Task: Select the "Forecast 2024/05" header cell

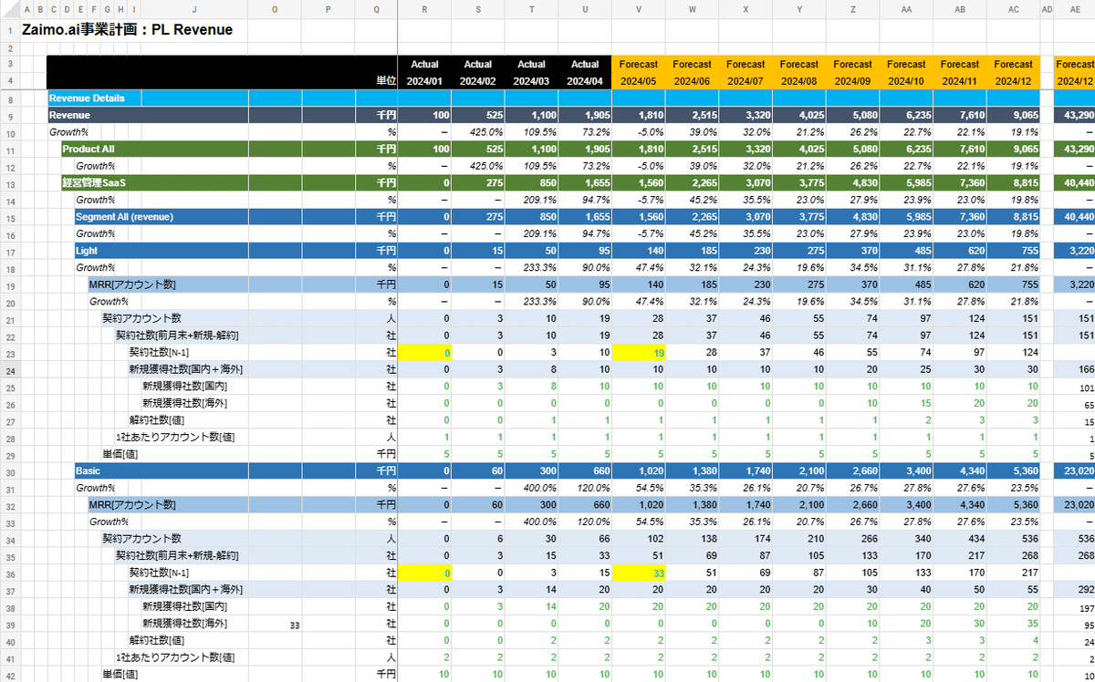Action: click(639, 72)
